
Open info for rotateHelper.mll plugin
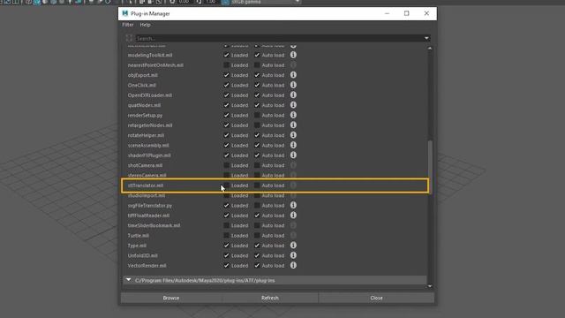tap(293, 135)
